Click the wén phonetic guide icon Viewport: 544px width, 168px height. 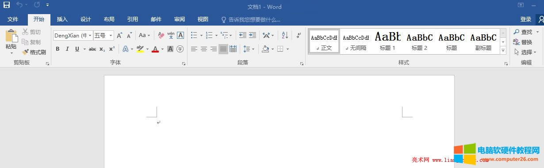[171, 35]
